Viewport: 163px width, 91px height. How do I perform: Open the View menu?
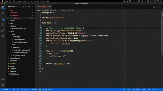(24, 1)
